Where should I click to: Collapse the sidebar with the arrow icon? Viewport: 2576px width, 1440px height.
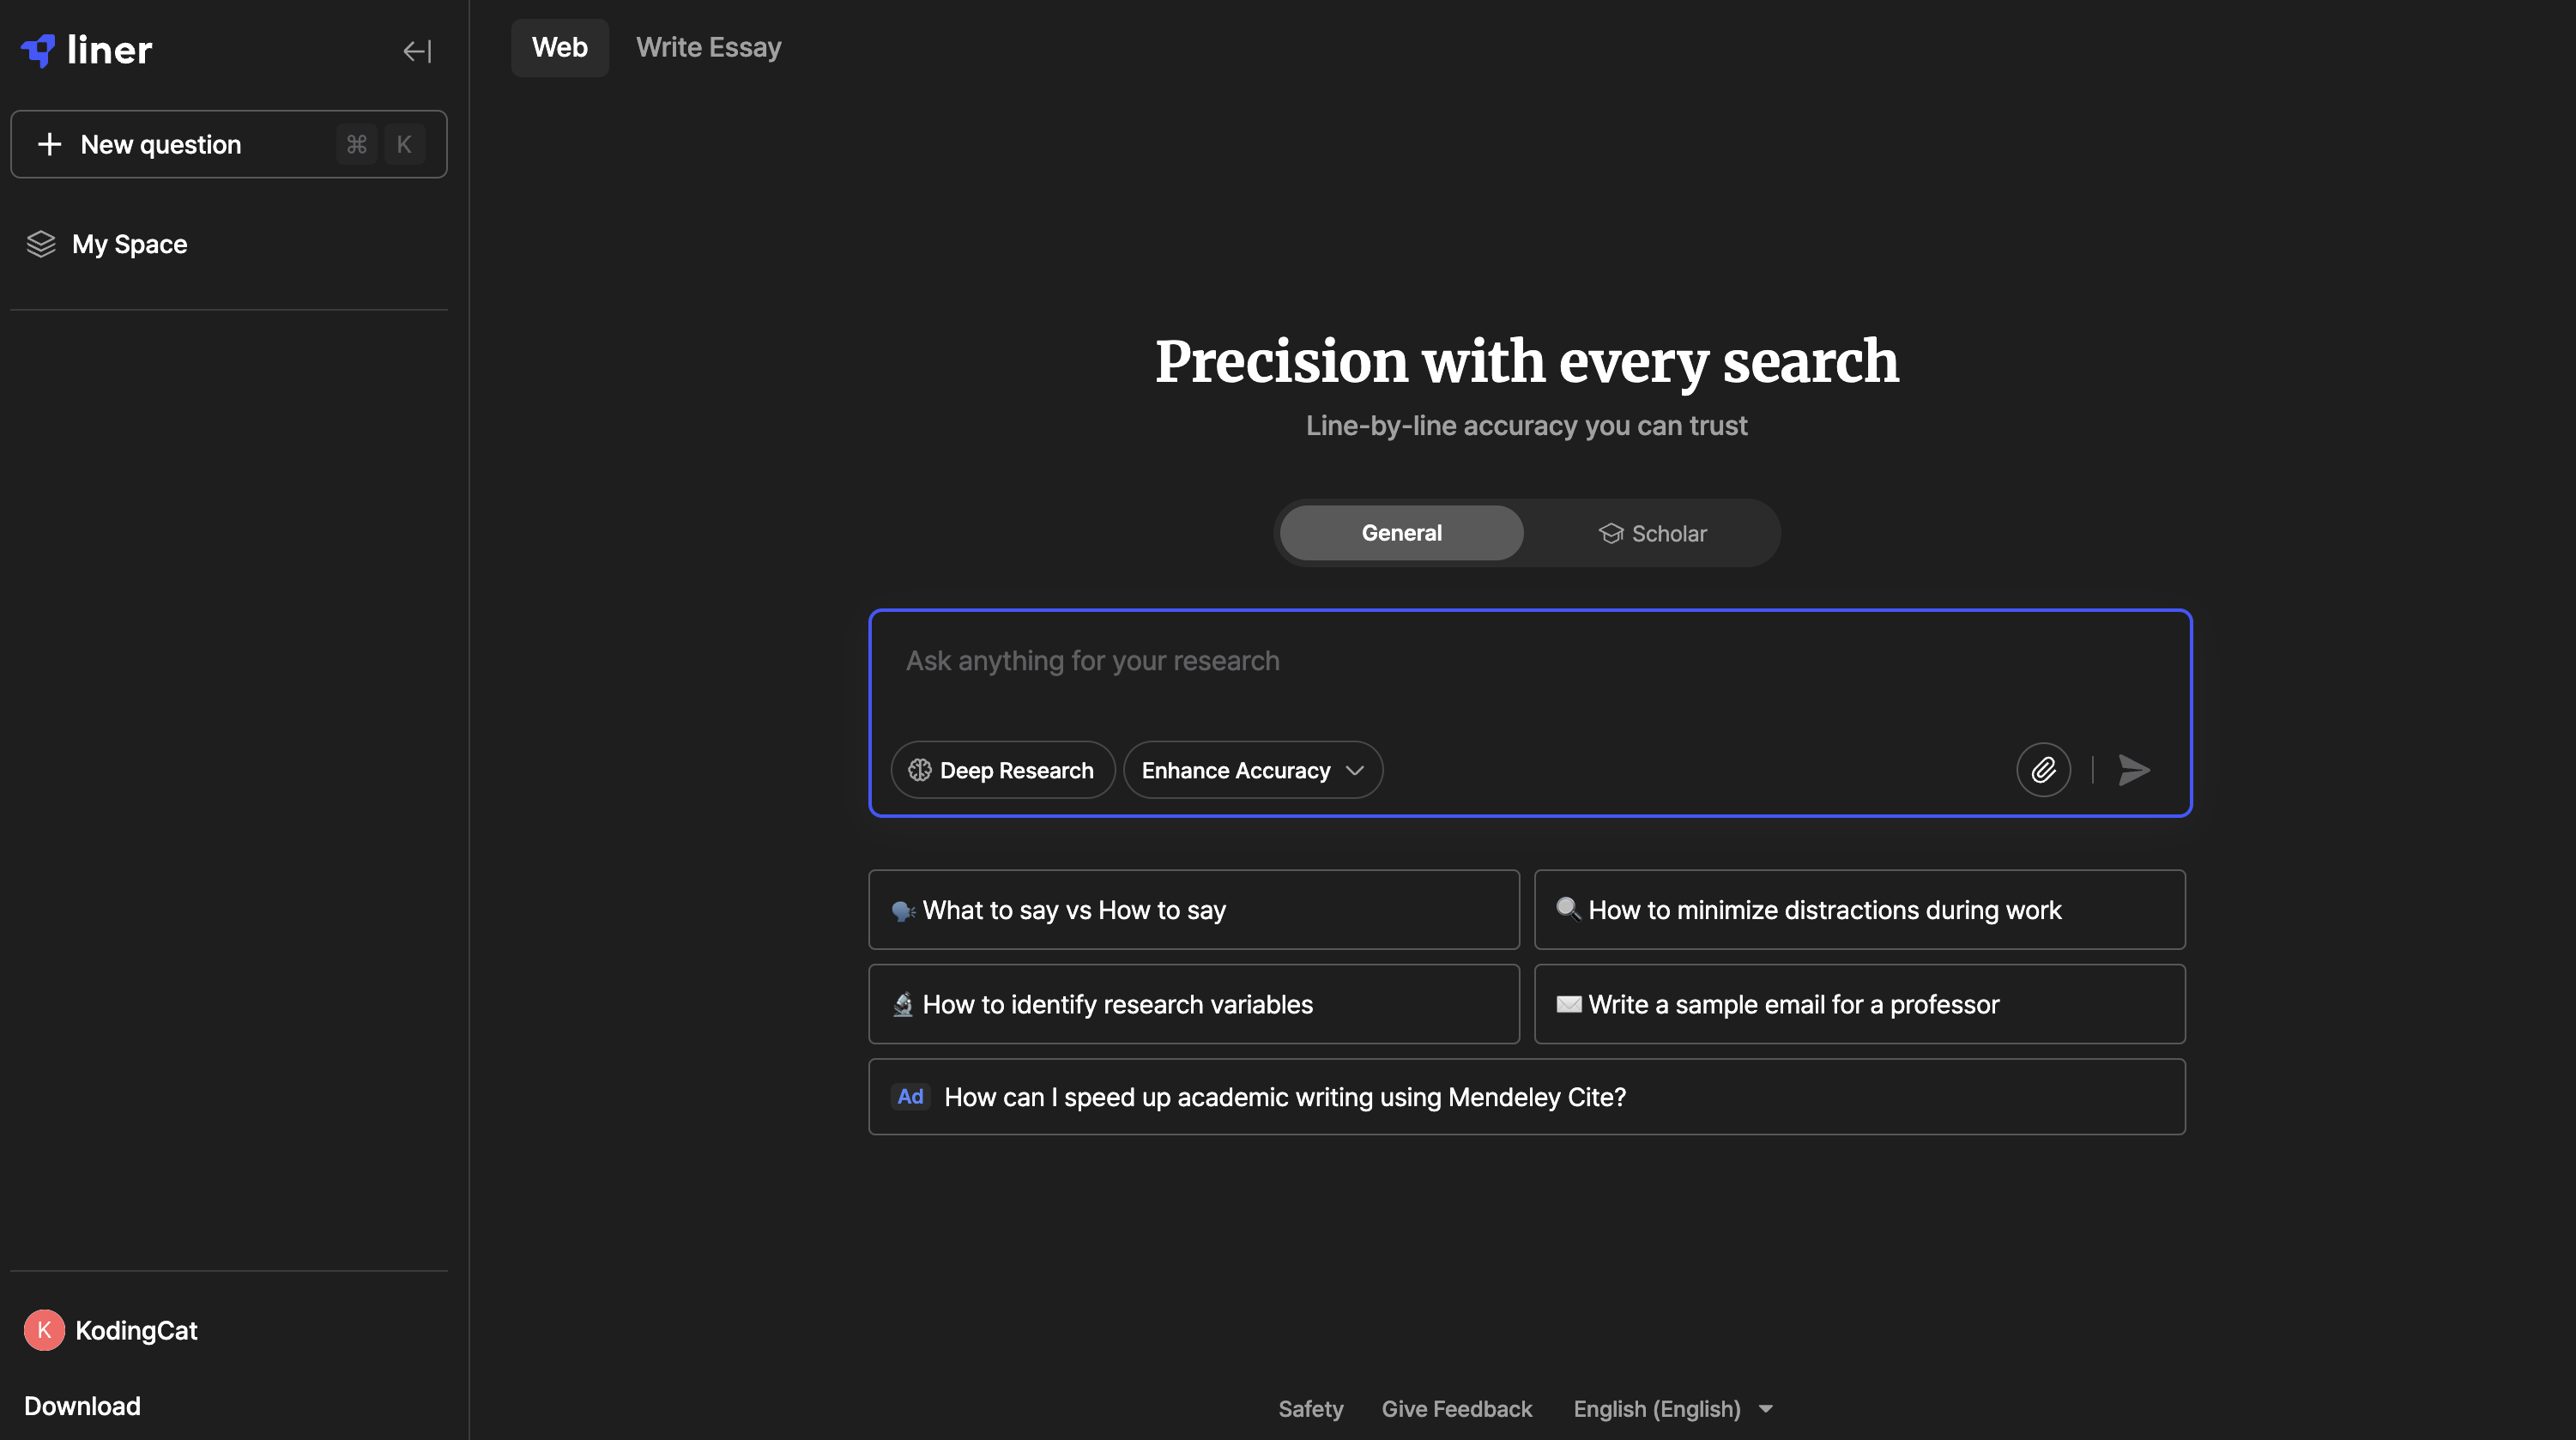click(x=417, y=50)
